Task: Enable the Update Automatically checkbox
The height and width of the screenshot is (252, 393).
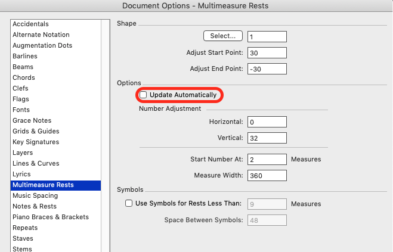Action: pos(143,95)
